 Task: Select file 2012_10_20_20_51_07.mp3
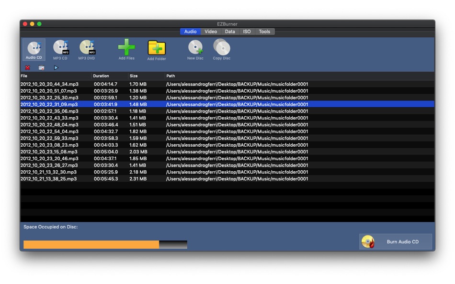point(49,91)
